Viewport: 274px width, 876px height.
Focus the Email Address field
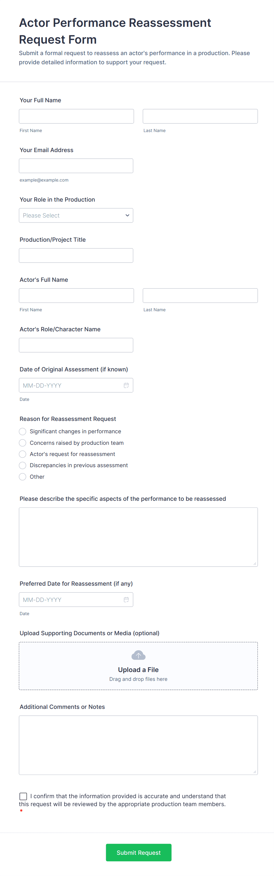[76, 166]
